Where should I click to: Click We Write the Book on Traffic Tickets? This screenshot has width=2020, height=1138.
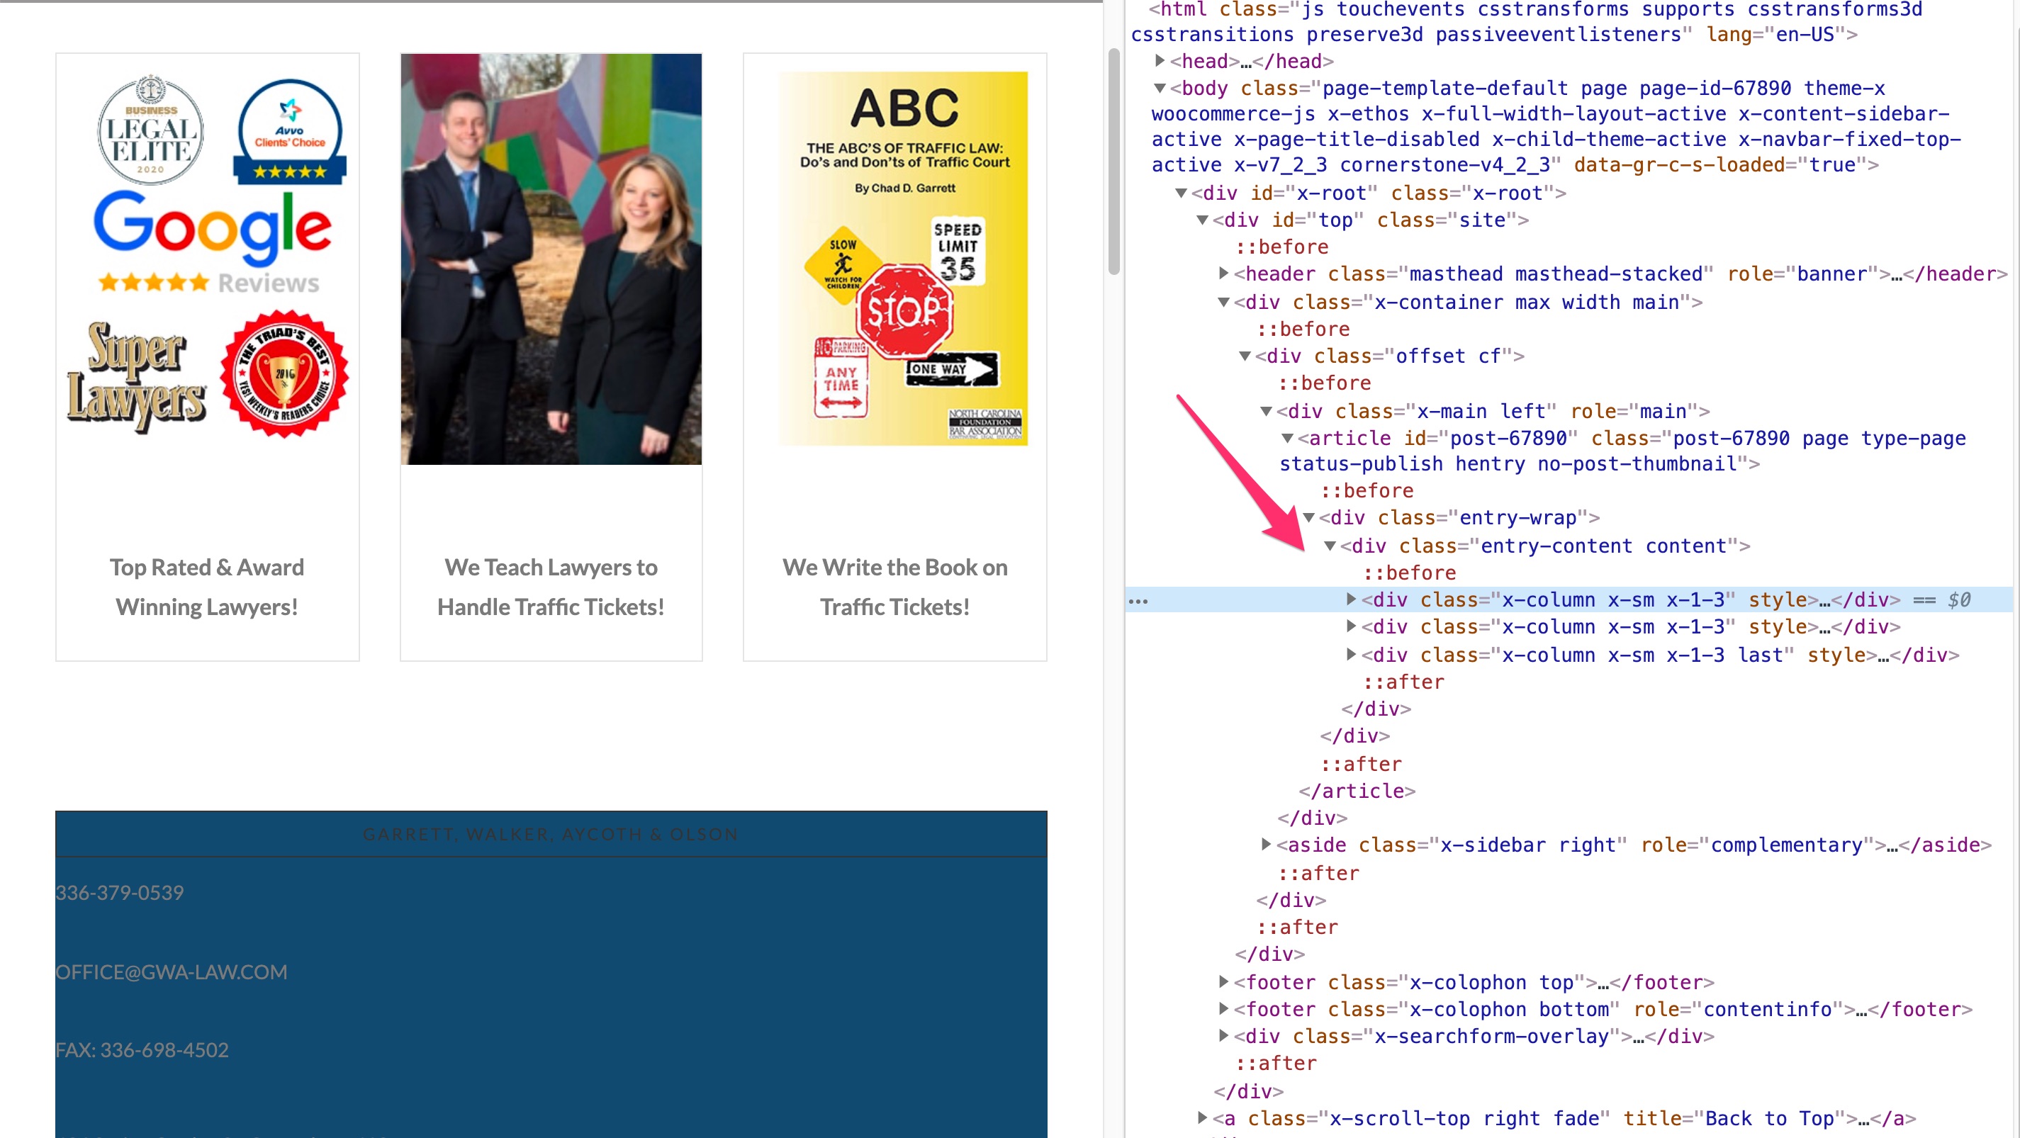pyautogui.click(x=894, y=587)
